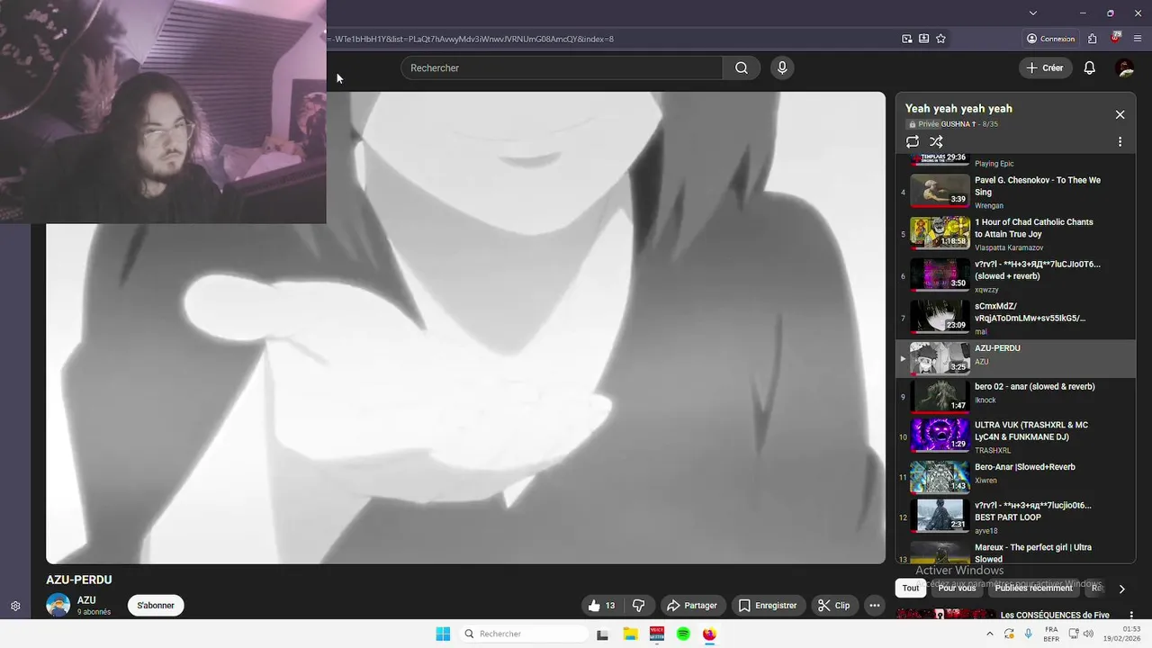Open the video player area
Viewport: 1152px width, 648px height.
pos(465,328)
